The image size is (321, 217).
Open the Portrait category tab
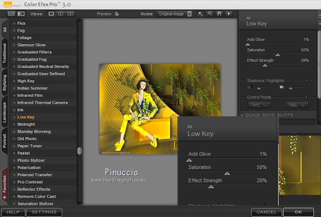(x=5, y=141)
